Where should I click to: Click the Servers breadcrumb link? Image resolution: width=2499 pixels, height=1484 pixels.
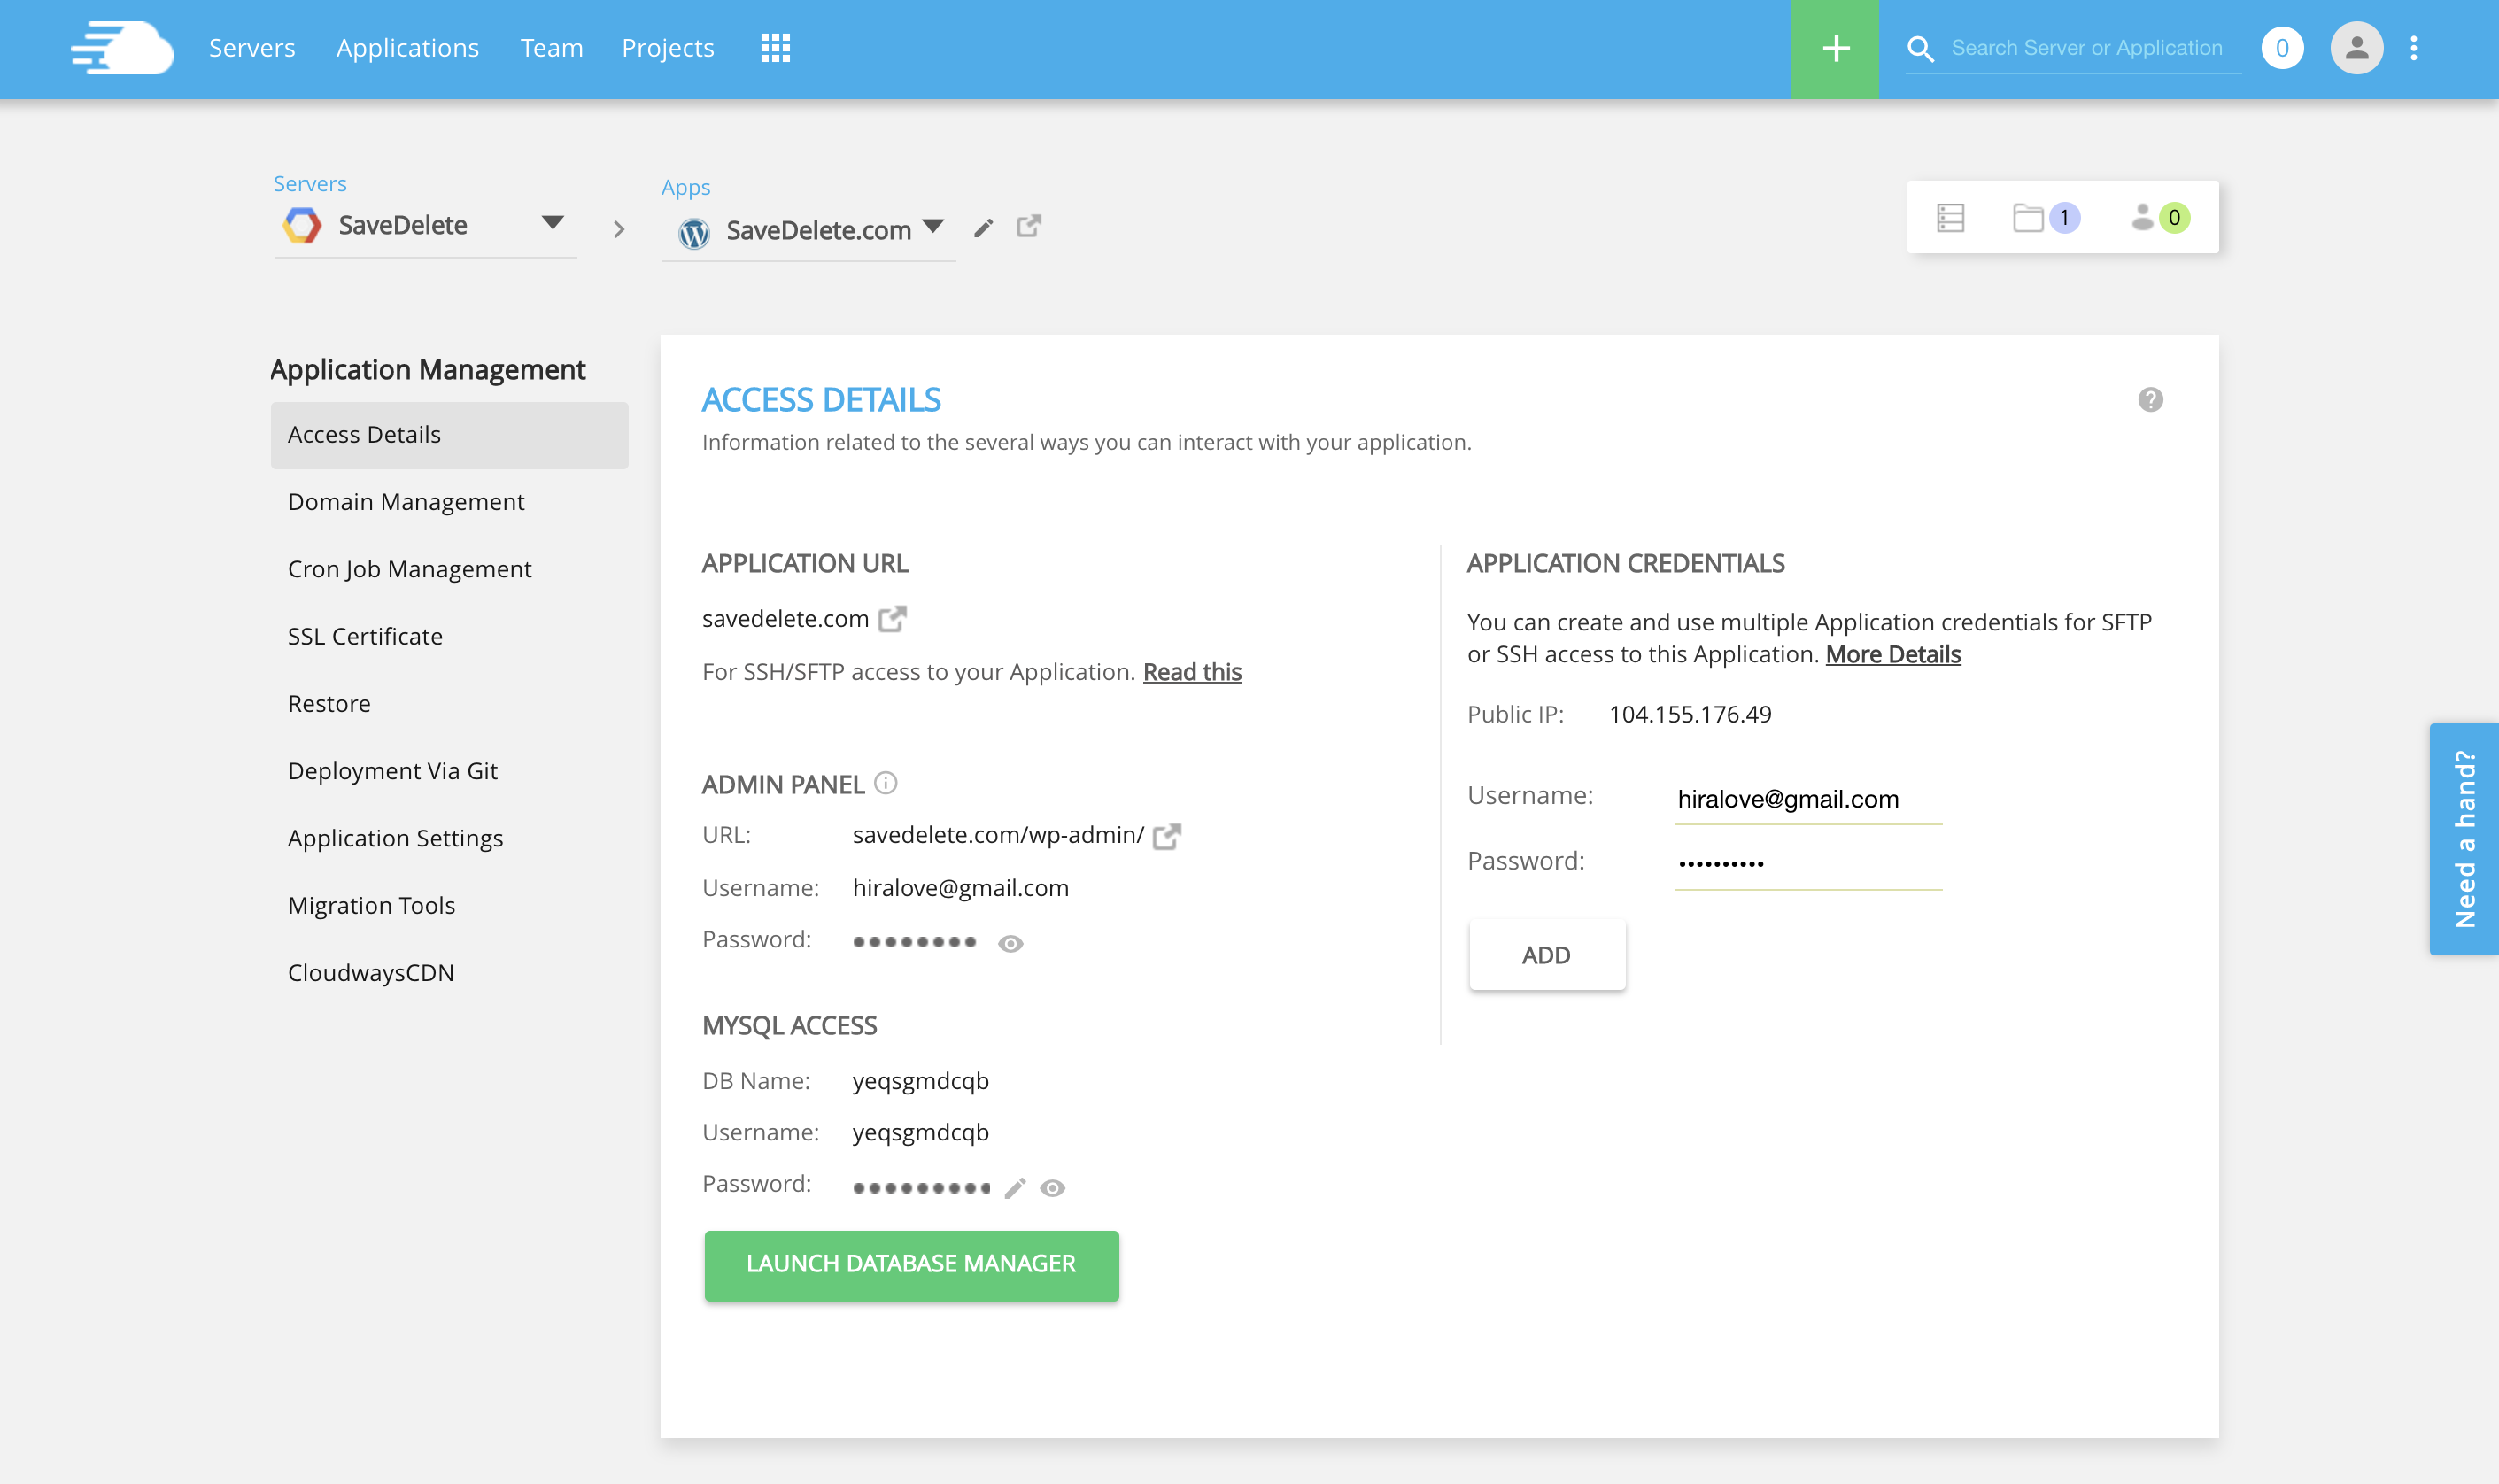point(310,184)
